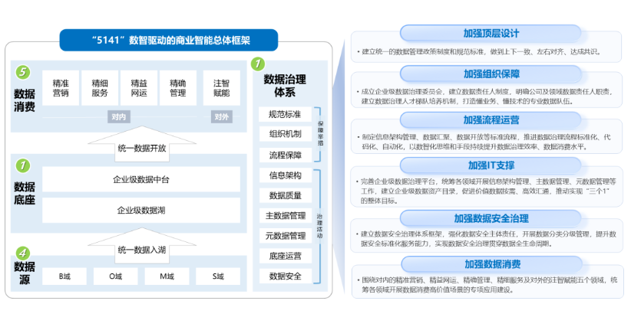Select the M域 box
Image resolution: width=631 pixels, height=314 pixels.
click(167, 276)
